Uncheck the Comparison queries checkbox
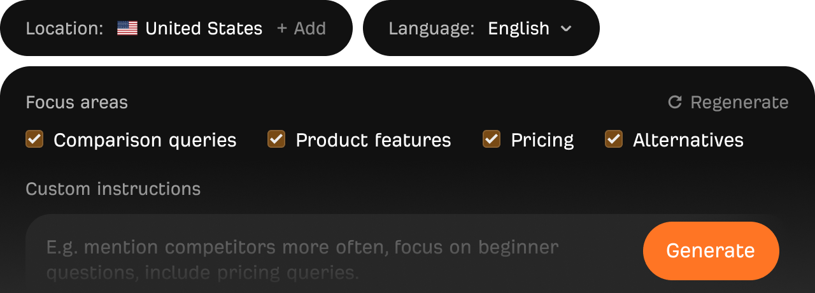Viewport: 815px width, 293px height. point(34,139)
